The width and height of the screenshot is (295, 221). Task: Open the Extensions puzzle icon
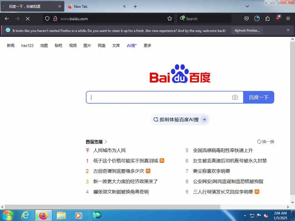coord(267,18)
